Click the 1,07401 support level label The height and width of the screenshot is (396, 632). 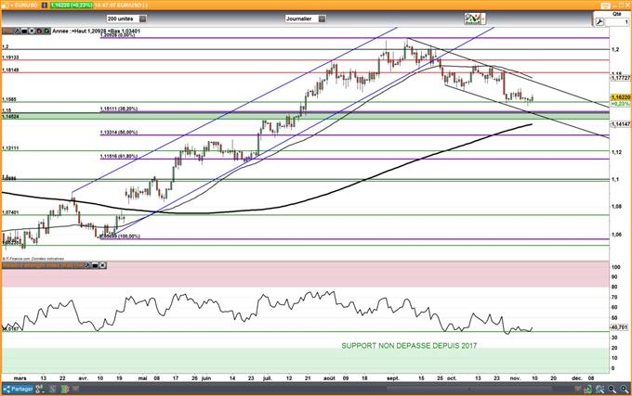point(10,212)
